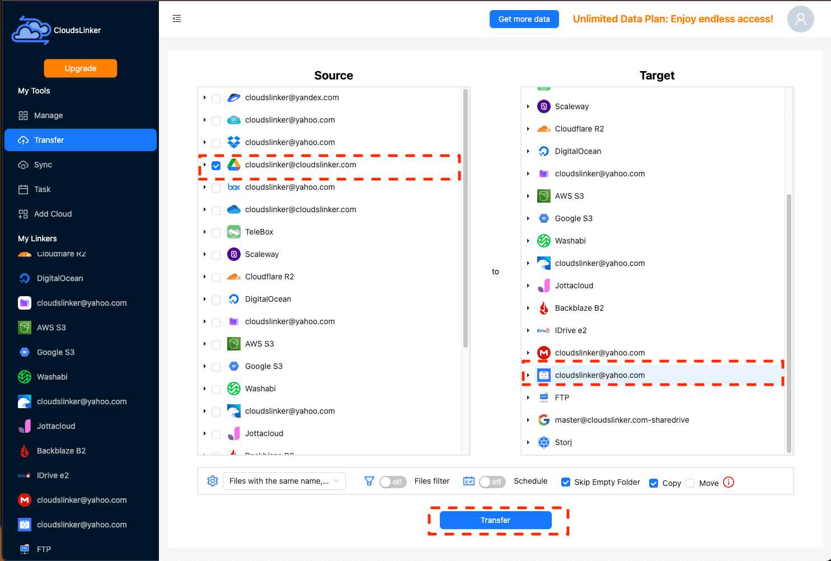831x561 pixels.
Task: Expand Google Drive source tree arrow
Action: pyautogui.click(x=205, y=165)
